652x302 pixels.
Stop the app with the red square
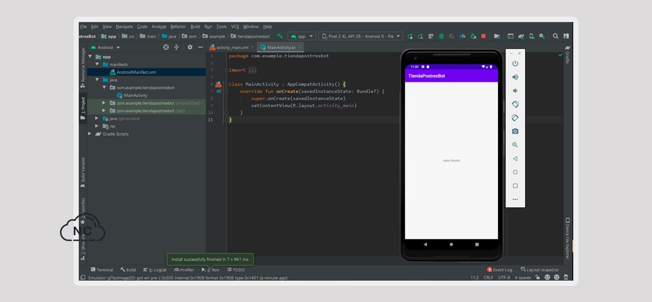(x=484, y=36)
